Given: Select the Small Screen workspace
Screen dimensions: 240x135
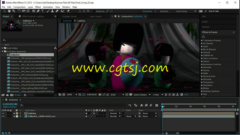Looking at the screenshot, I should (181, 11).
